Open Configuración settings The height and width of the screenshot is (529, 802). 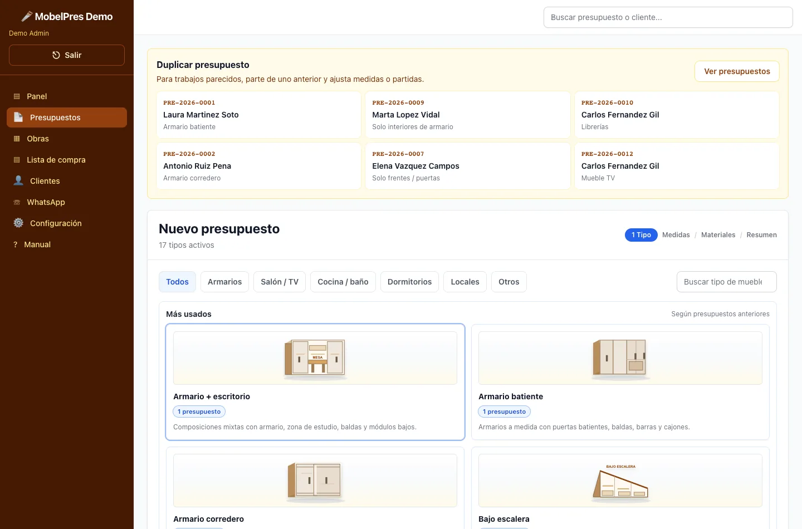[67, 223]
